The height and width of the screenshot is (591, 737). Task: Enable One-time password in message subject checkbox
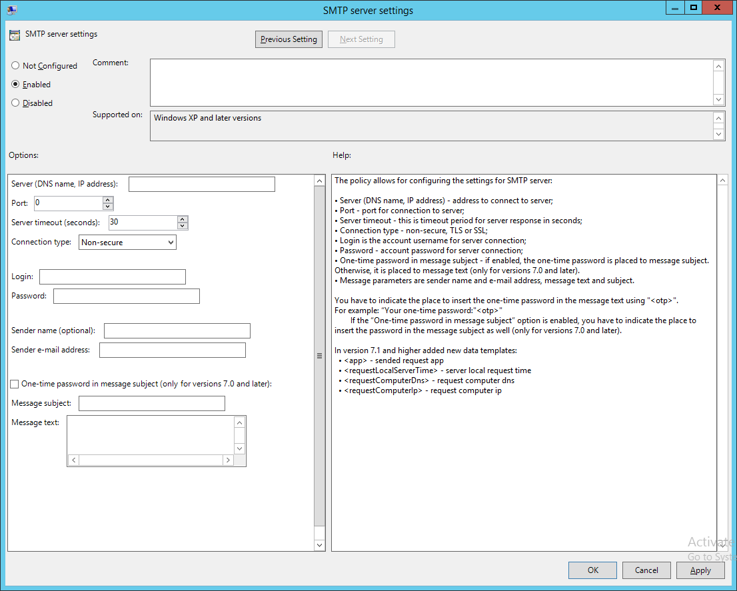pyautogui.click(x=15, y=384)
